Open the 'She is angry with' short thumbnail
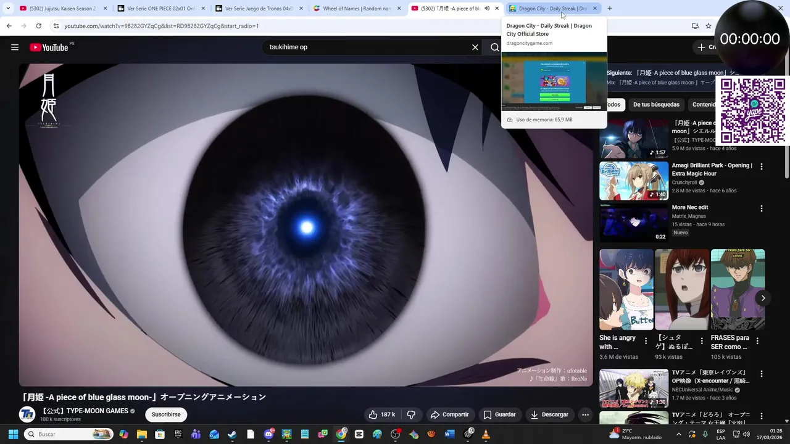Image resolution: width=790 pixels, height=444 pixels. (x=626, y=289)
